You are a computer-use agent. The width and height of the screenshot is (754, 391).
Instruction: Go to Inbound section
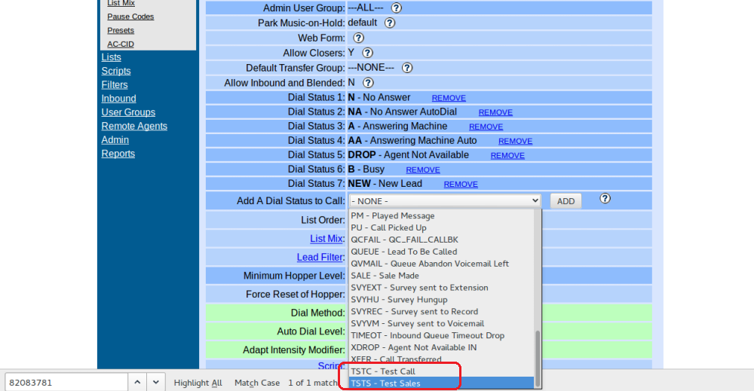pos(119,99)
